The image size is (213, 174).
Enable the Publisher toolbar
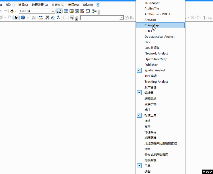click(160, 65)
